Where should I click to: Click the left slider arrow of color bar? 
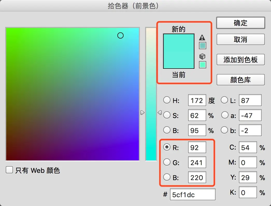[142, 113]
